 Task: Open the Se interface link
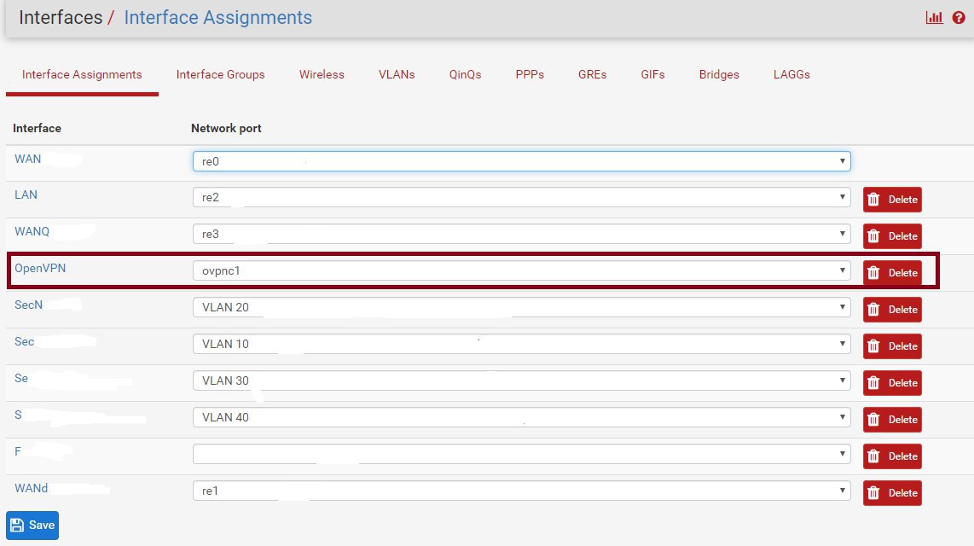pyautogui.click(x=21, y=378)
